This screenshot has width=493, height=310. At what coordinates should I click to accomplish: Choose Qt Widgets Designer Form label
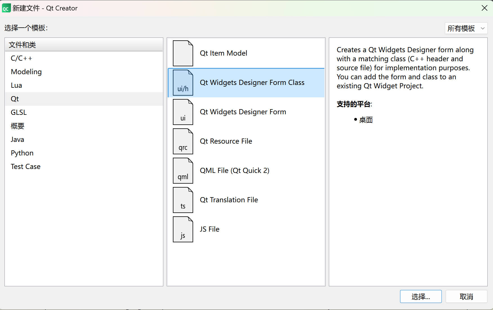click(243, 112)
